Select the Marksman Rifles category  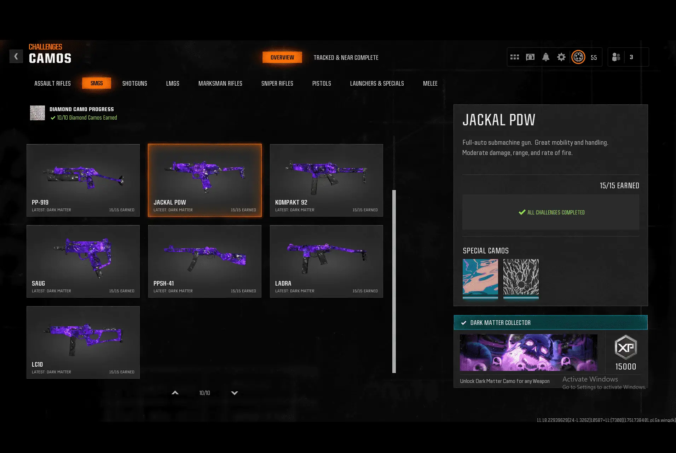[x=220, y=84]
